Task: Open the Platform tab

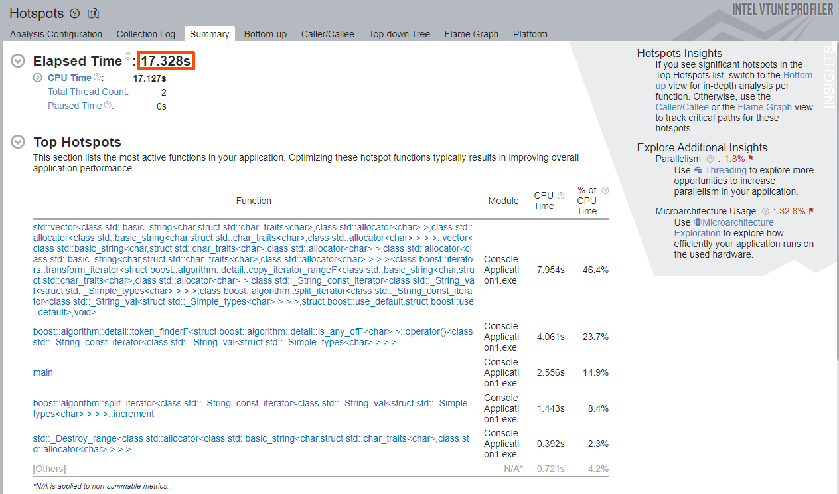Action: (530, 34)
